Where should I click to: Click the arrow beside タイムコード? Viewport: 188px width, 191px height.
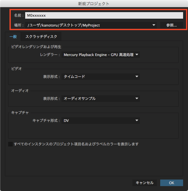137,76
